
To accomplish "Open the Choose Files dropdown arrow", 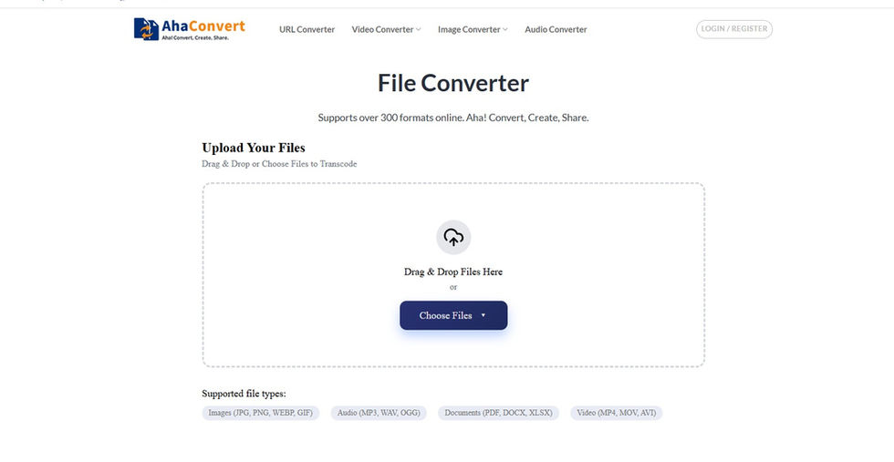I will 483,315.
